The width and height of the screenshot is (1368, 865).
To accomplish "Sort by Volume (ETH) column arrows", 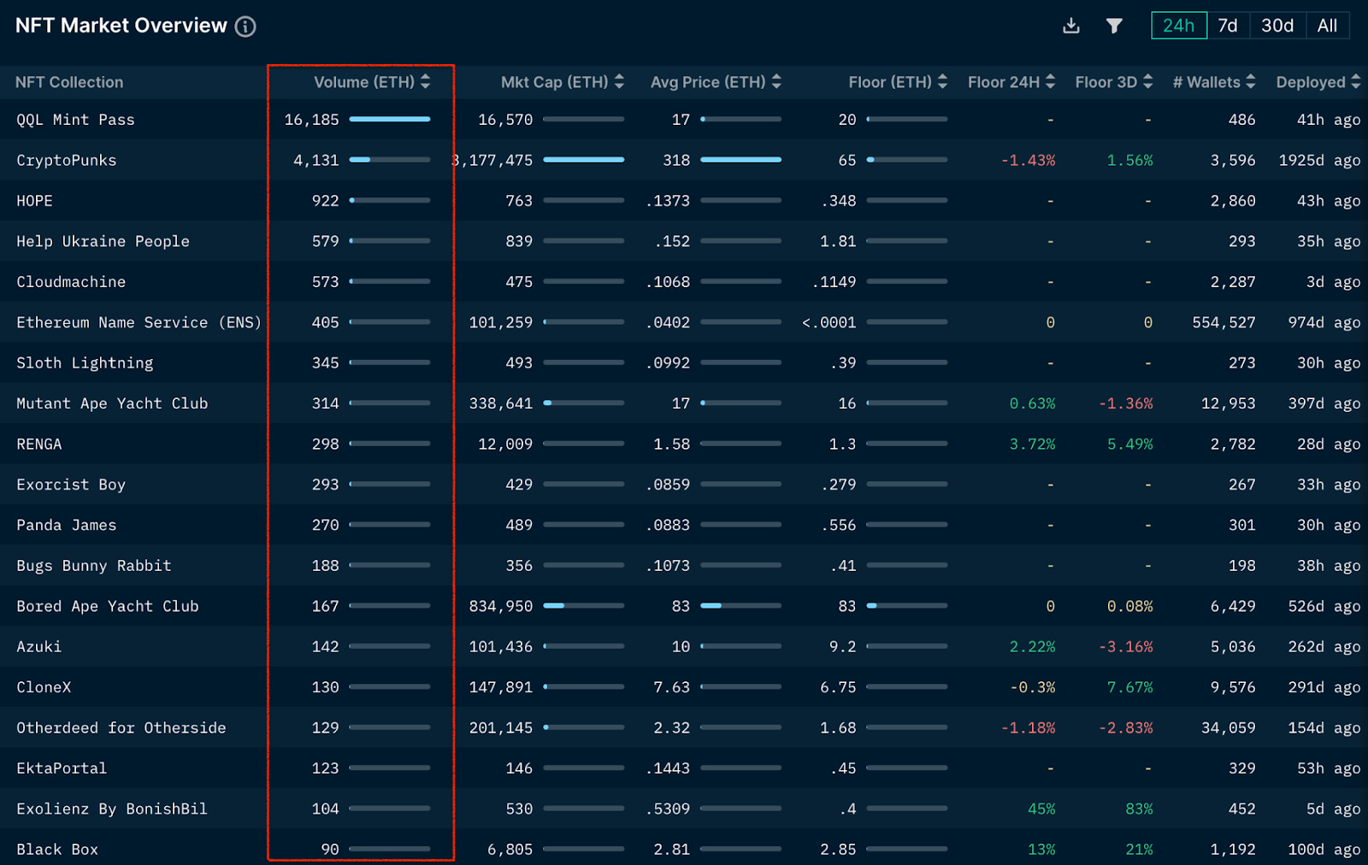I will coord(425,82).
